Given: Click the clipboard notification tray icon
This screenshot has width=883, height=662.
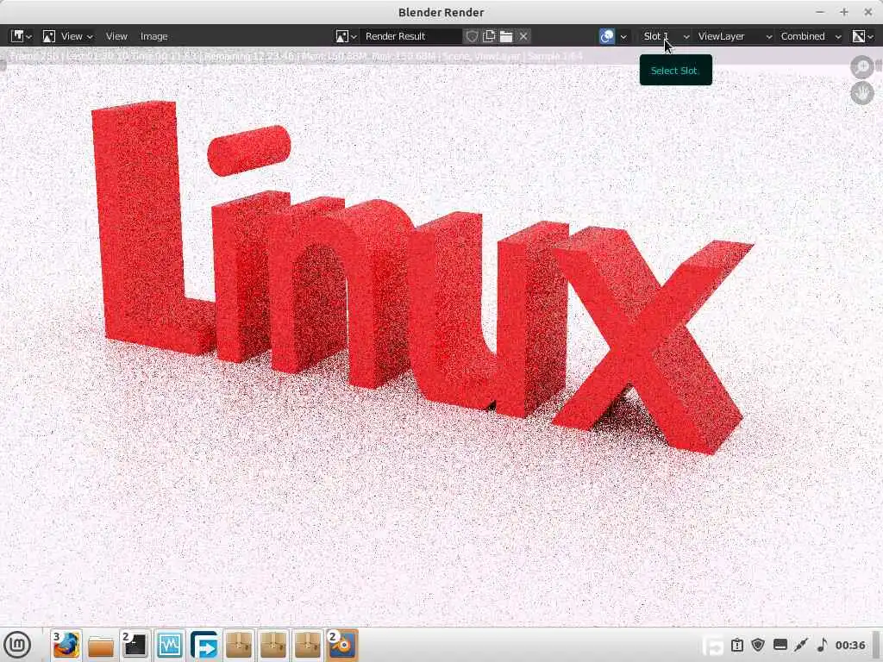Looking at the screenshot, I should pyautogui.click(x=737, y=645).
